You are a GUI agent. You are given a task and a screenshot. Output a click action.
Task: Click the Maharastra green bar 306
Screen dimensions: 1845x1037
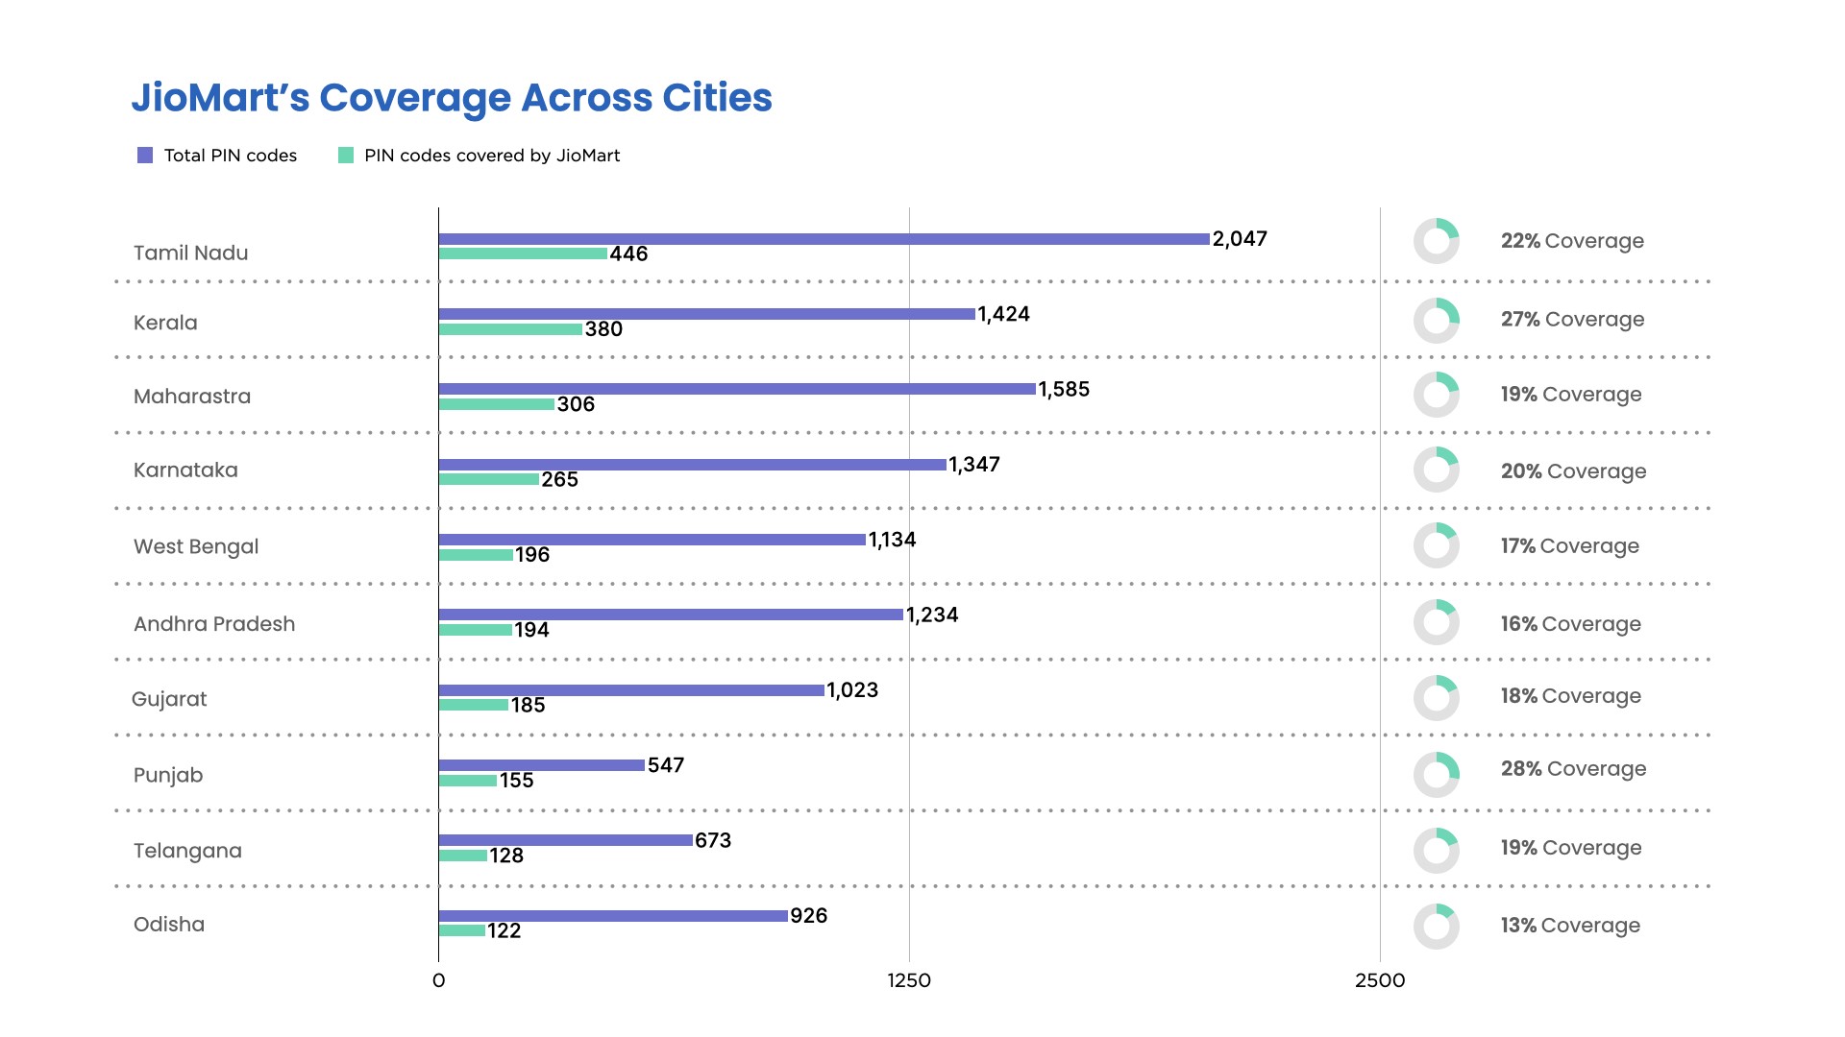point(497,404)
